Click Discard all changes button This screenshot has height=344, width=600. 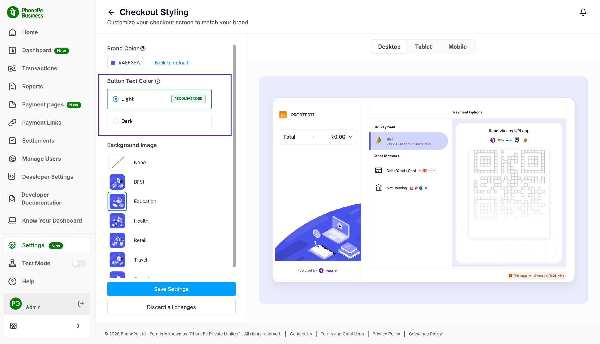(x=171, y=307)
